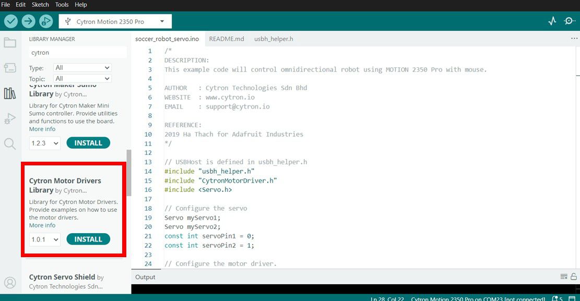Open the Sketch menu

click(x=40, y=5)
